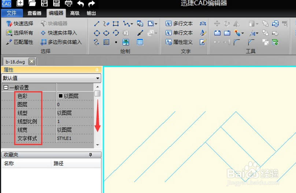
Task: Select the Arc drawing tool
Action: coord(116,33)
